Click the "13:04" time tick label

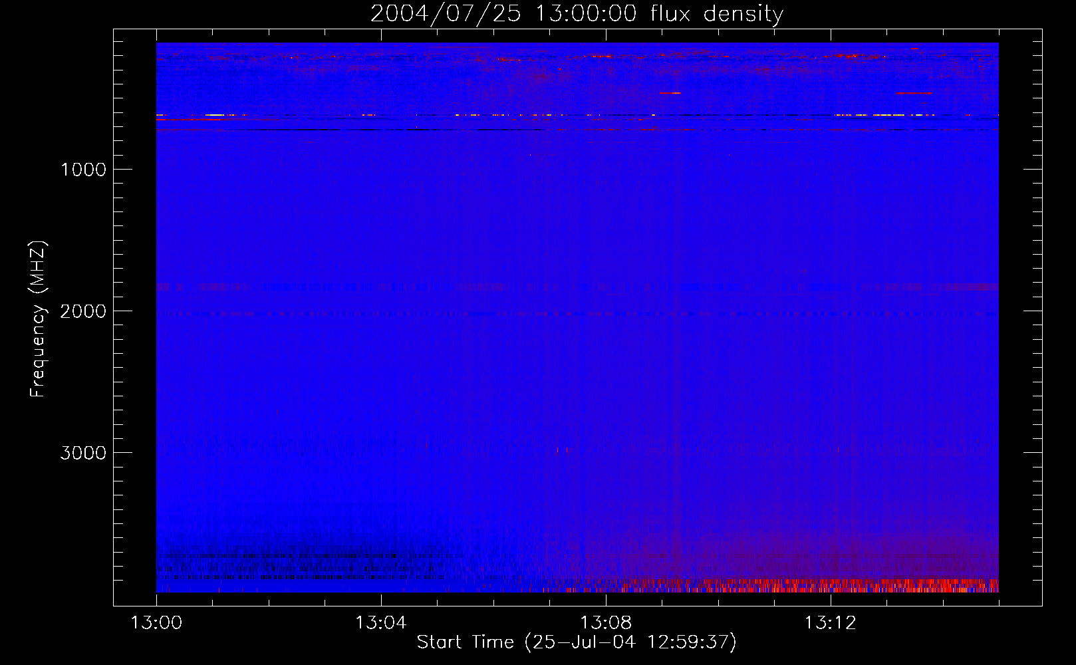[x=381, y=623]
